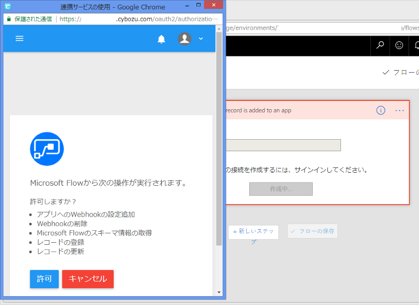Click the フローの保存 button

click(x=312, y=231)
